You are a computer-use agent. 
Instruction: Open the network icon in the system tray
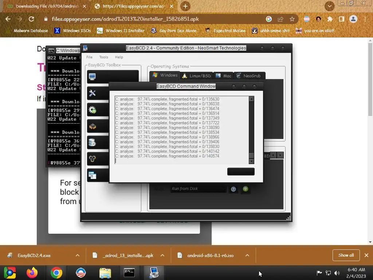[x=328, y=273]
